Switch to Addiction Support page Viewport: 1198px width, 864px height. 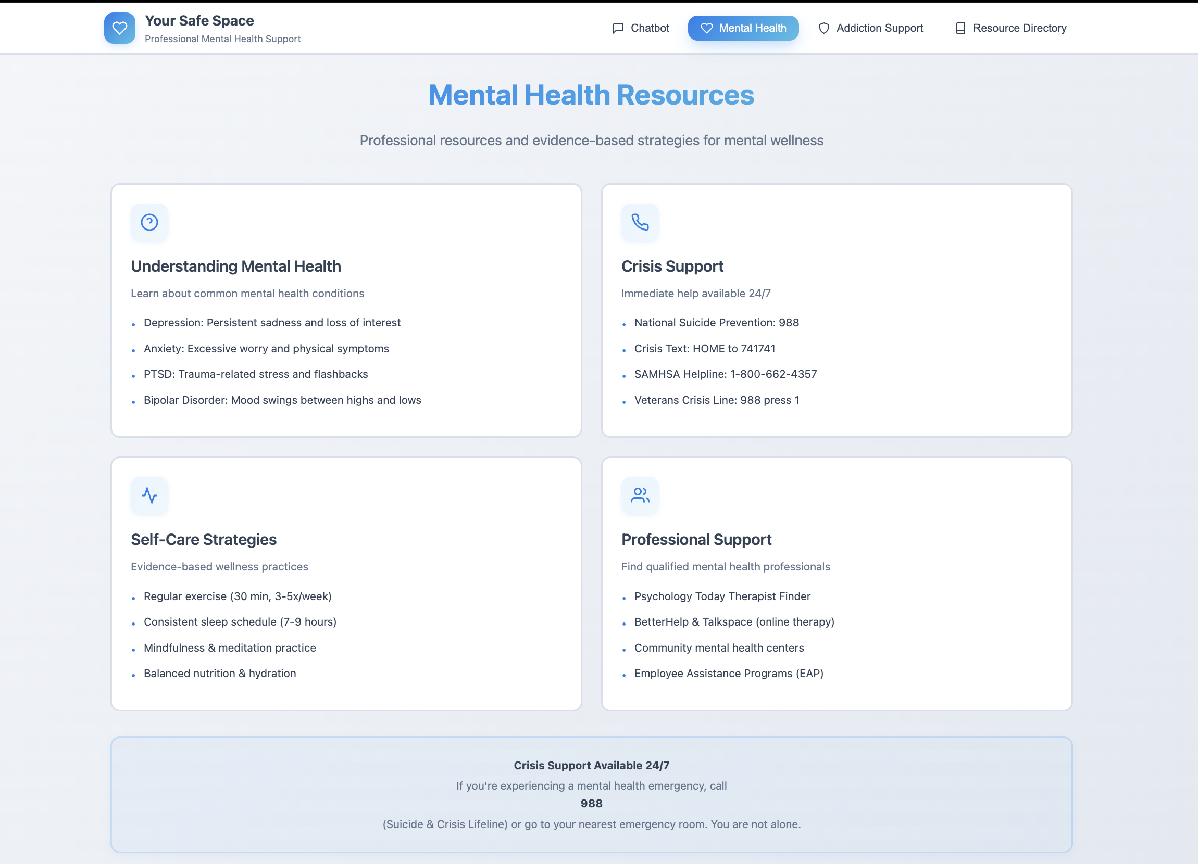[x=870, y=28]
